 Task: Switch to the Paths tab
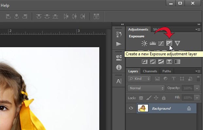point(167,71)
